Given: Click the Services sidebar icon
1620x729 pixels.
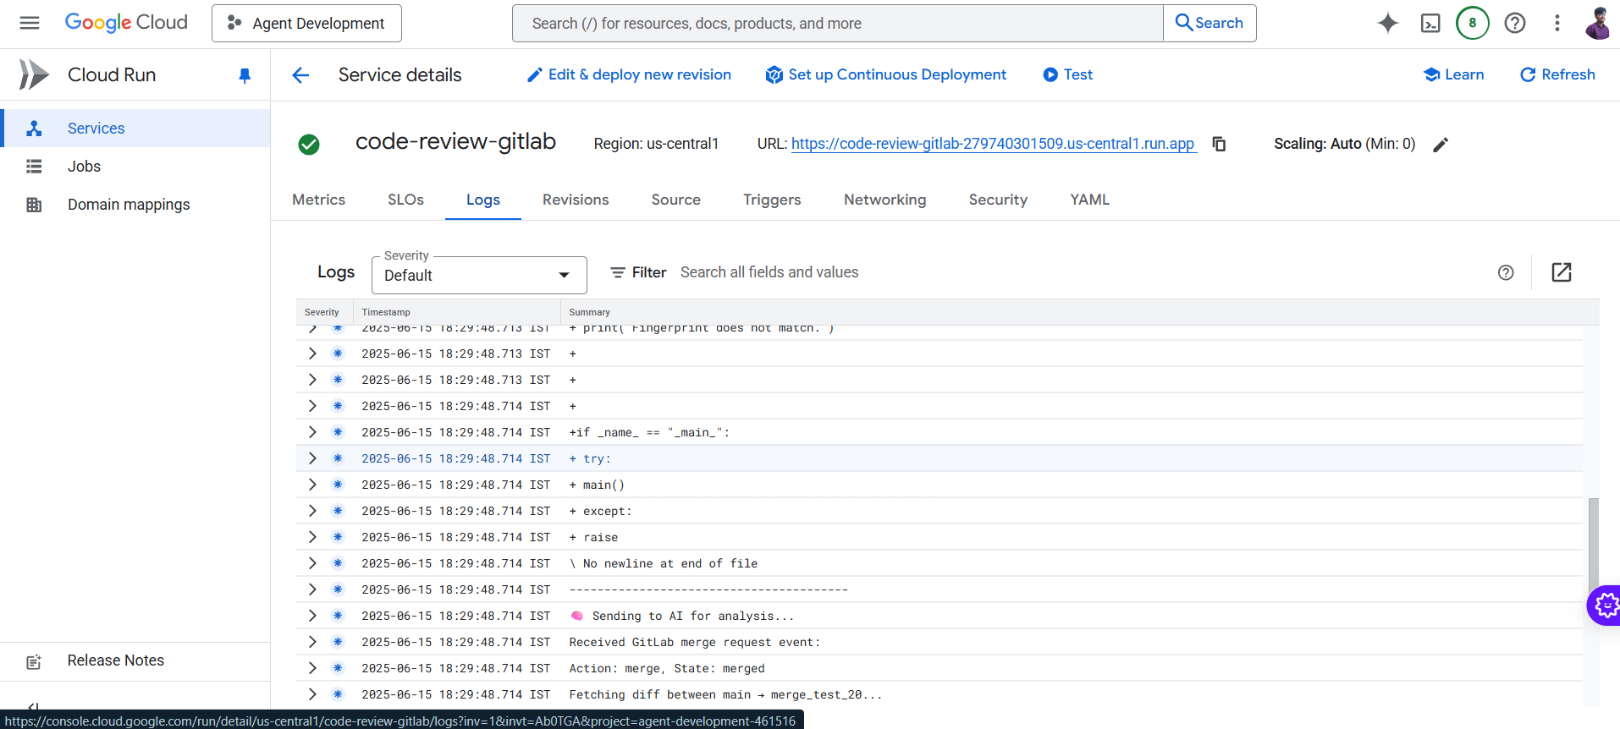Looking at the screenshot, I should (34, 129).
